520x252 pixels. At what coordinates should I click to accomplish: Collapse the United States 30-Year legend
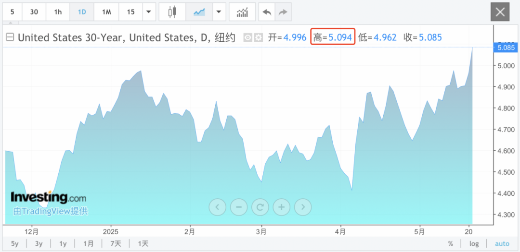point(10,37)
